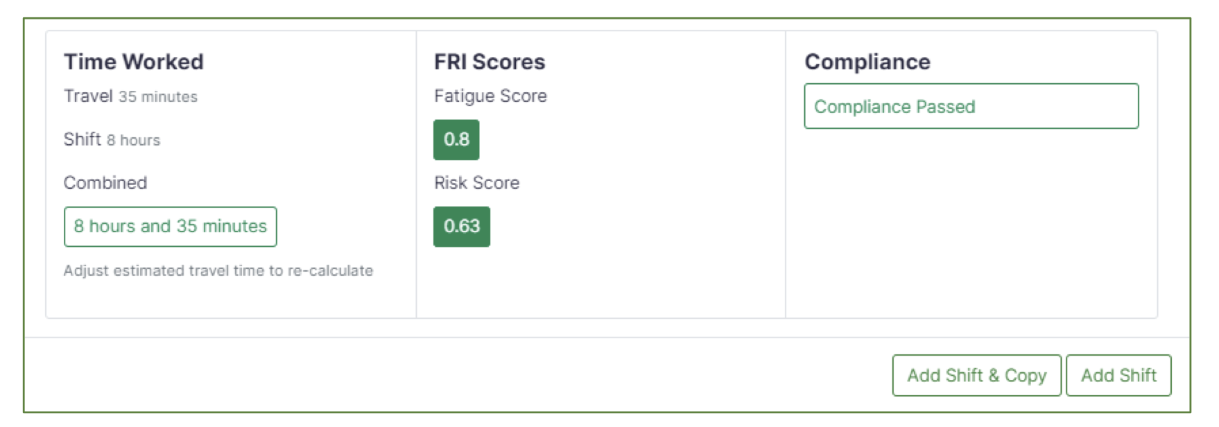The width and height of the screenshot is (1219, 427).
Task: Click the 0.8 fatigue score badge
Action: click(456, 140)
